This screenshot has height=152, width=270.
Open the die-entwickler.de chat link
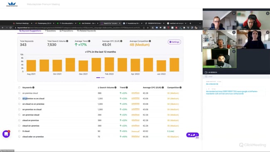212,84
